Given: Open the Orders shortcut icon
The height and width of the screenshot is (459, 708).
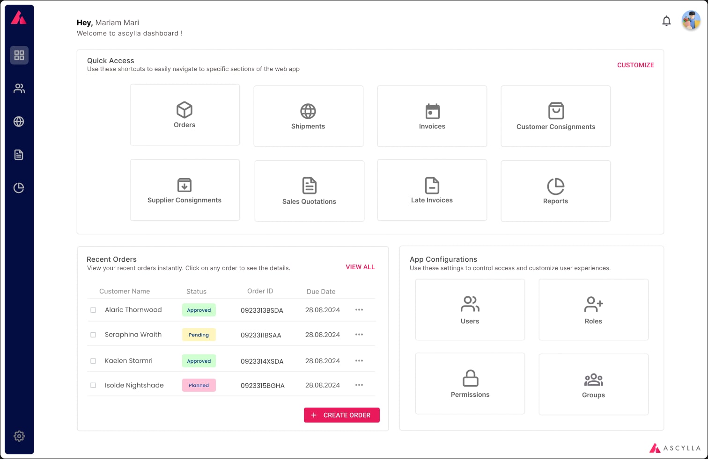Looking at the screenshot, I should tap(184, 110).
